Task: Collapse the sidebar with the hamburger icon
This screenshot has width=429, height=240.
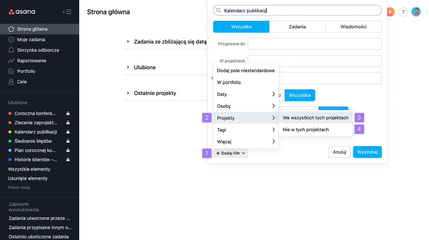Action: point(67,12)
